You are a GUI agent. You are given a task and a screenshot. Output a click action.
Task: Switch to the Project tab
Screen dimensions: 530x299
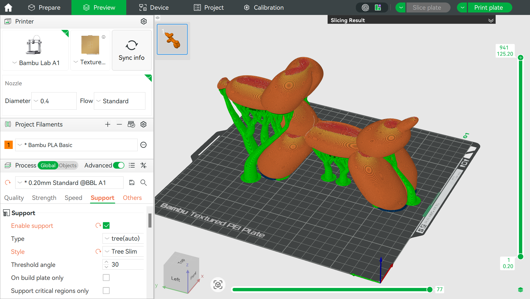tap(209, 7)
